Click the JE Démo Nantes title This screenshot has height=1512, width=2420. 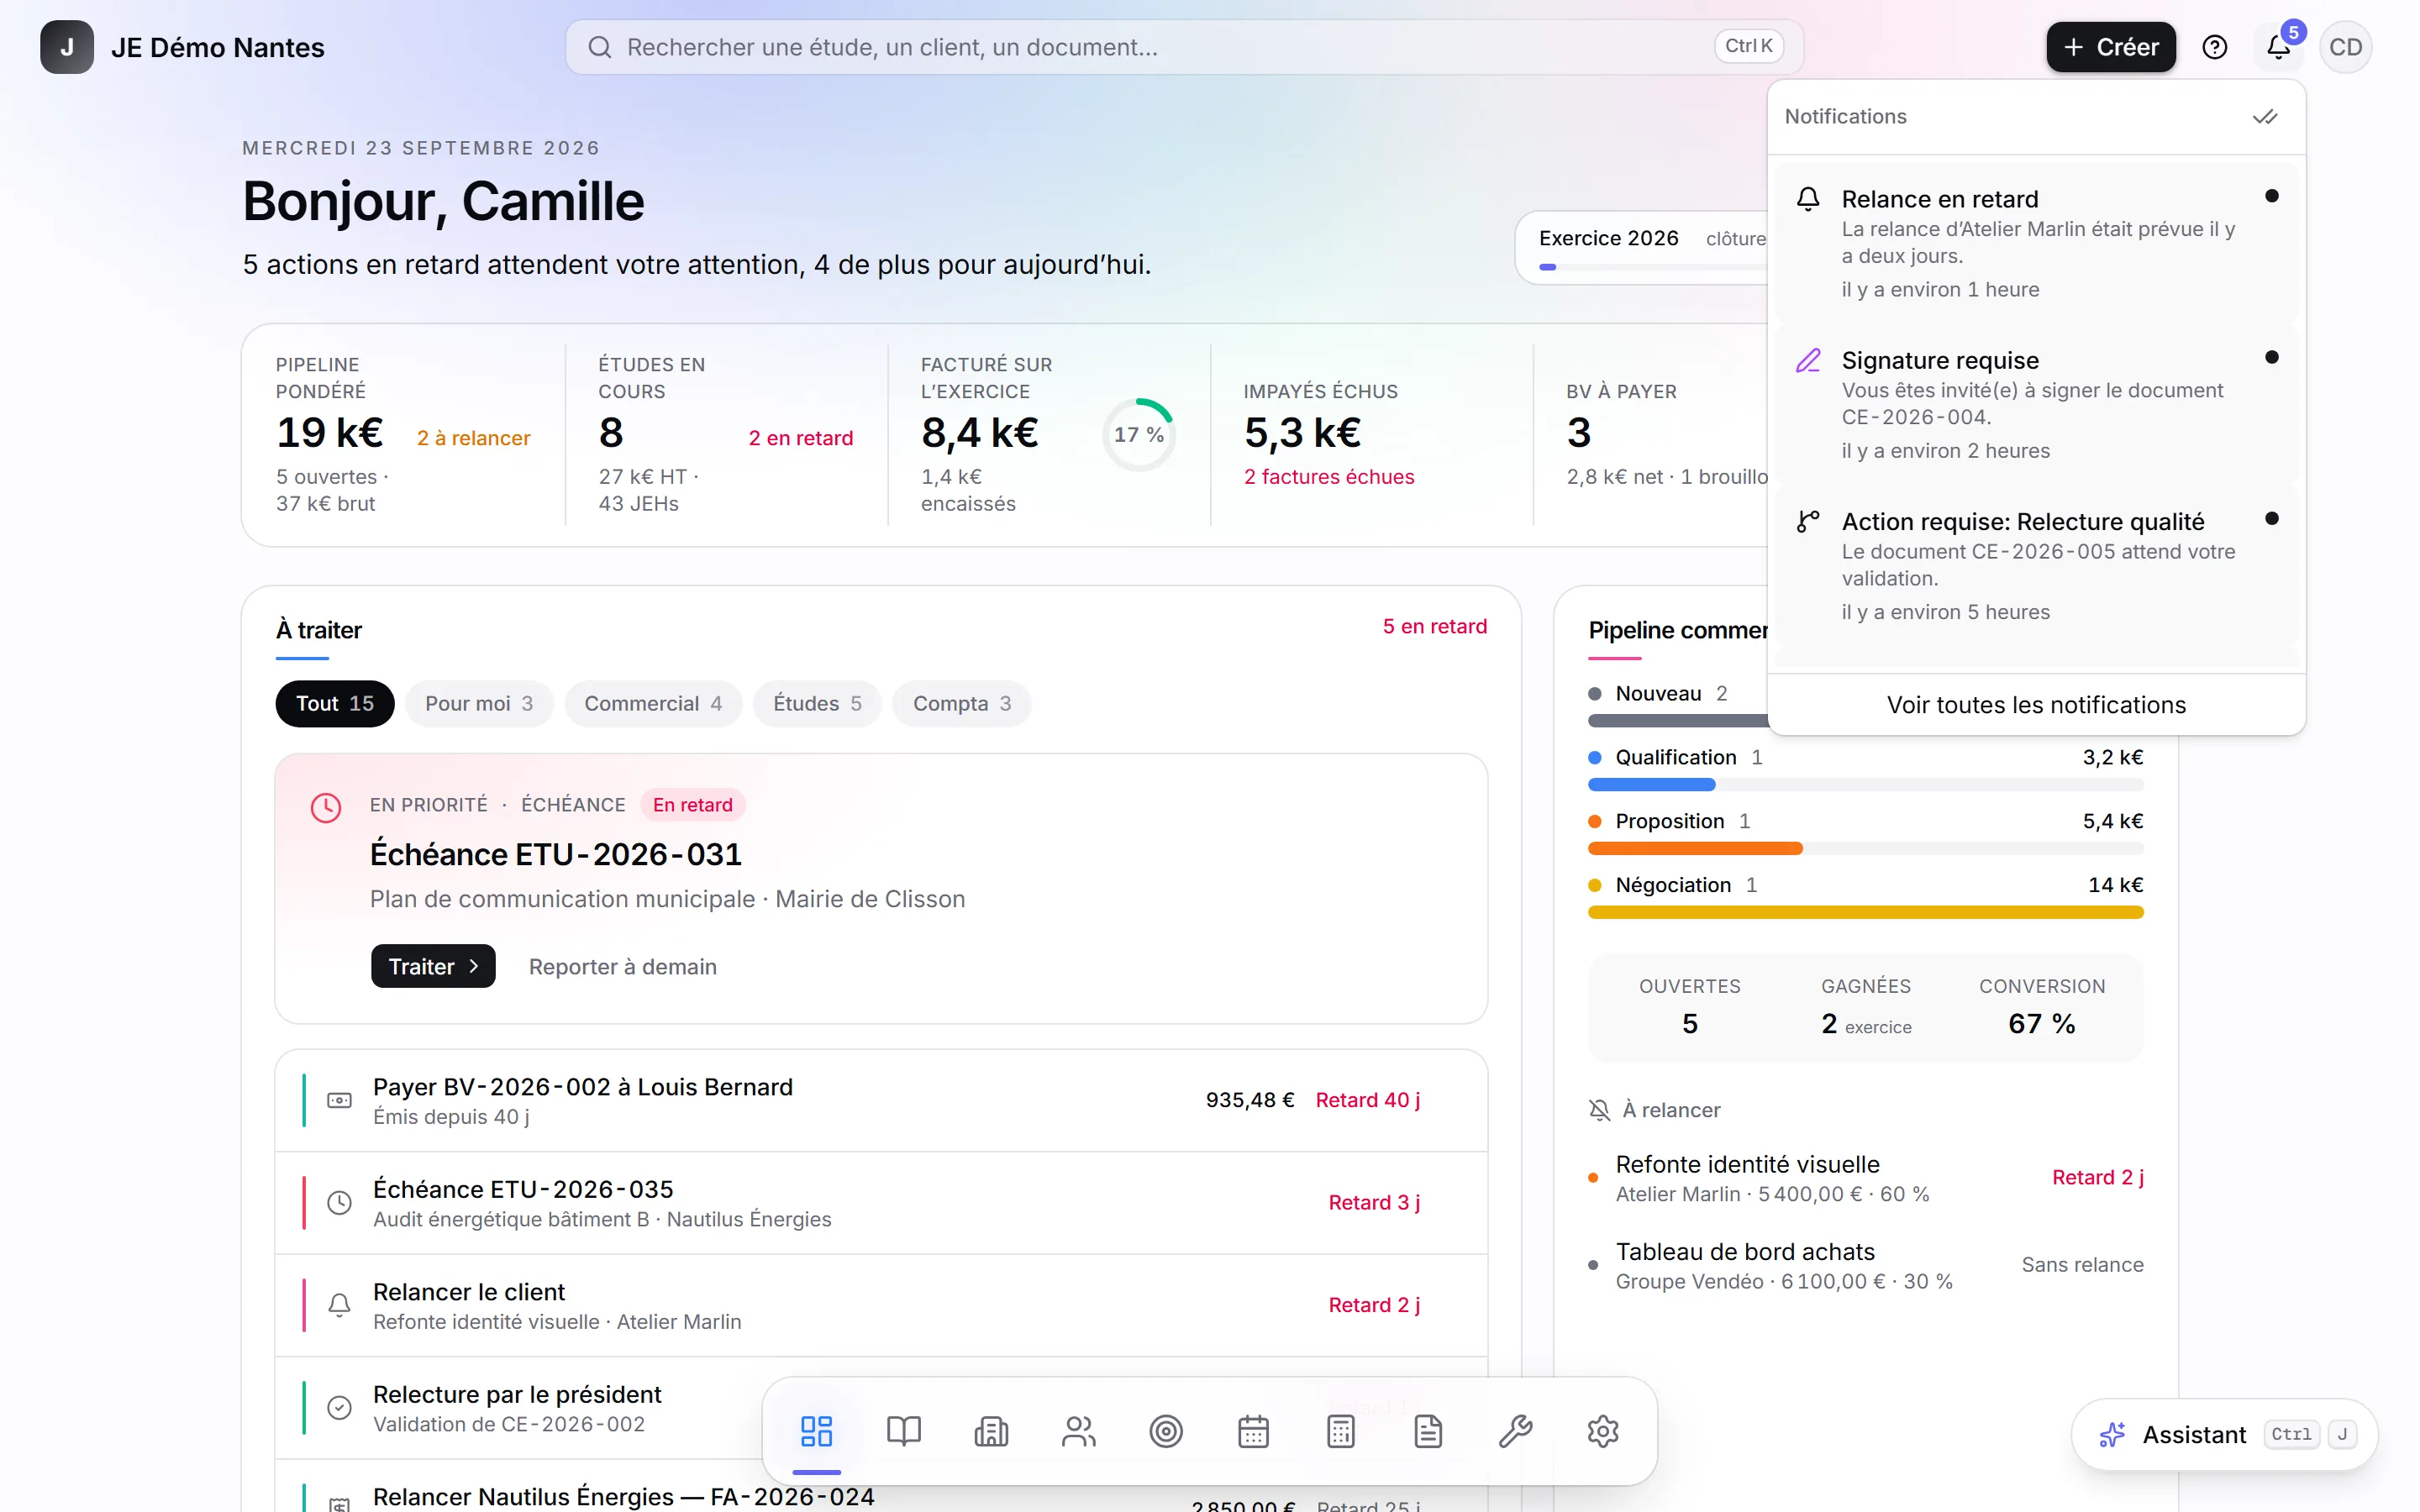click(218, 47)
